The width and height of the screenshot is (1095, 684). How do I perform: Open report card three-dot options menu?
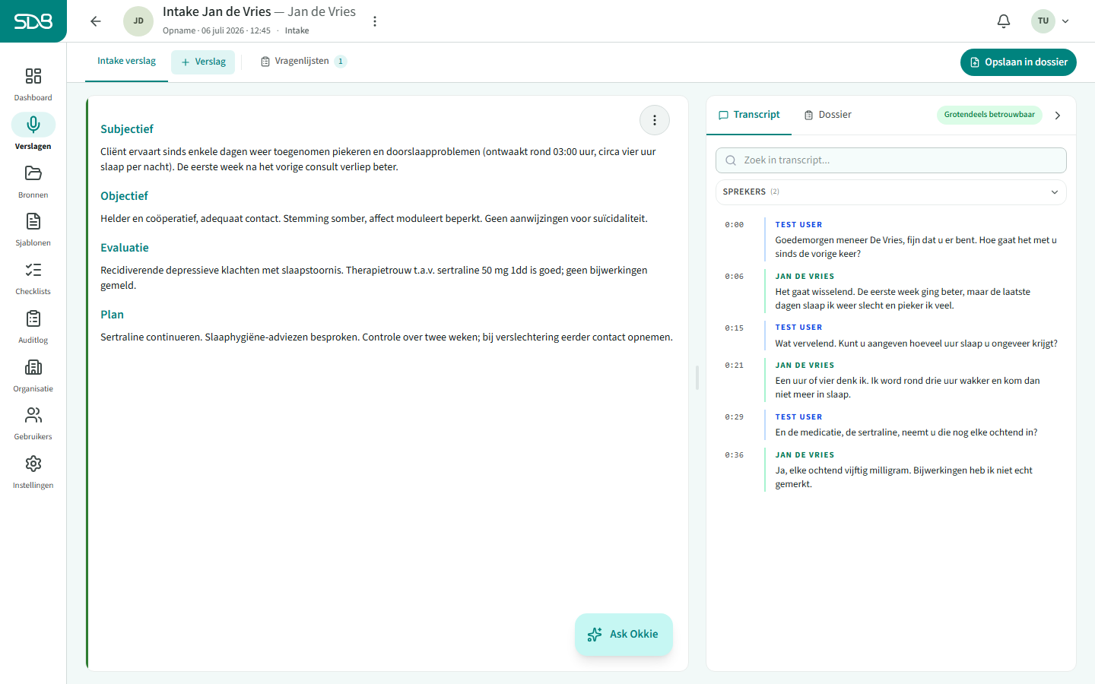point(655,120)
